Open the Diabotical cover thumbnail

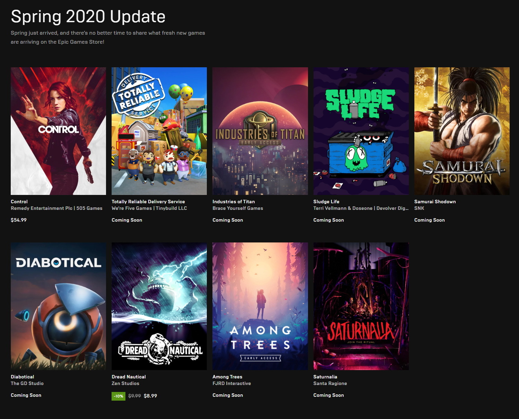click(58, 306)
